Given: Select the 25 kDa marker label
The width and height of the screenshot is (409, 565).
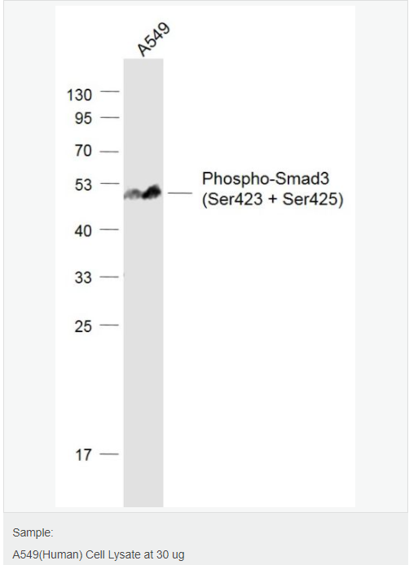Looking at the screenshot, I should (83, 326).
